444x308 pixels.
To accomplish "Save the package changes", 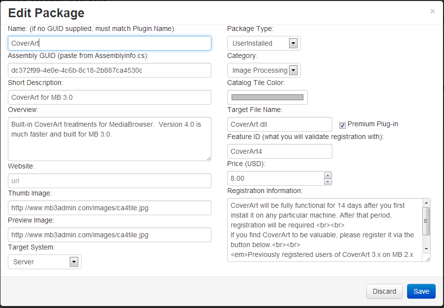I will tap(421, 291).
